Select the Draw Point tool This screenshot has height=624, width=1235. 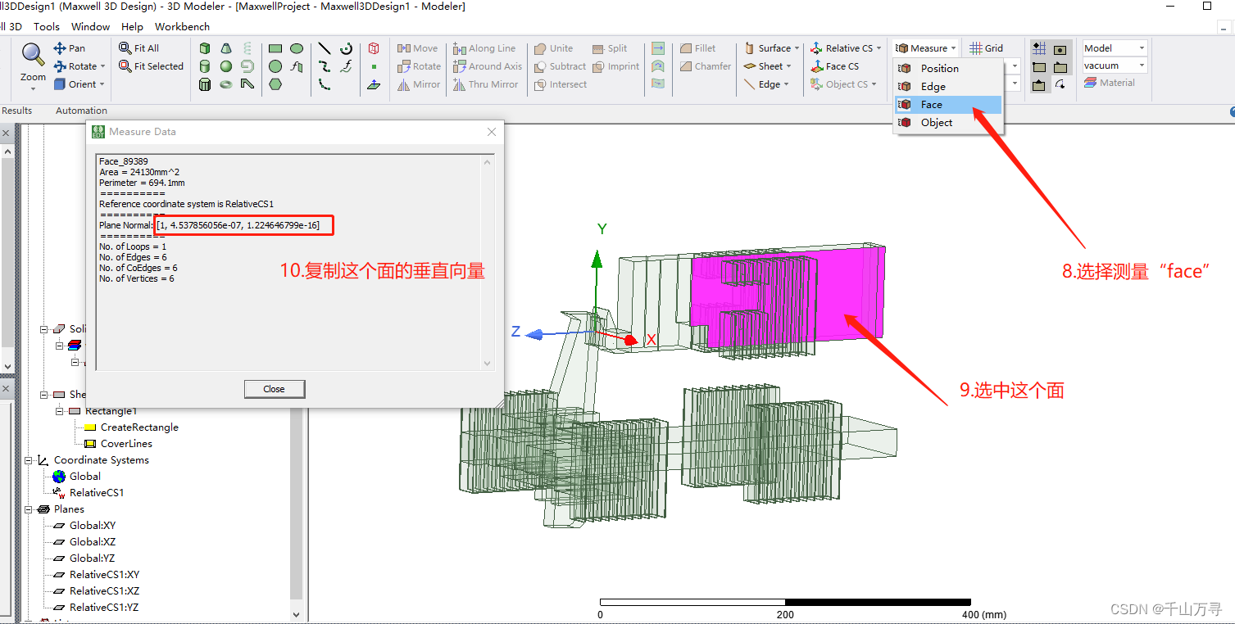point(374,66)
